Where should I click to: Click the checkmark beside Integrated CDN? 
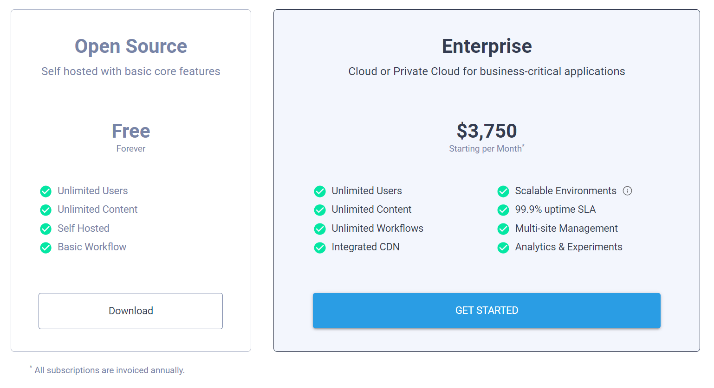point(319,247)
